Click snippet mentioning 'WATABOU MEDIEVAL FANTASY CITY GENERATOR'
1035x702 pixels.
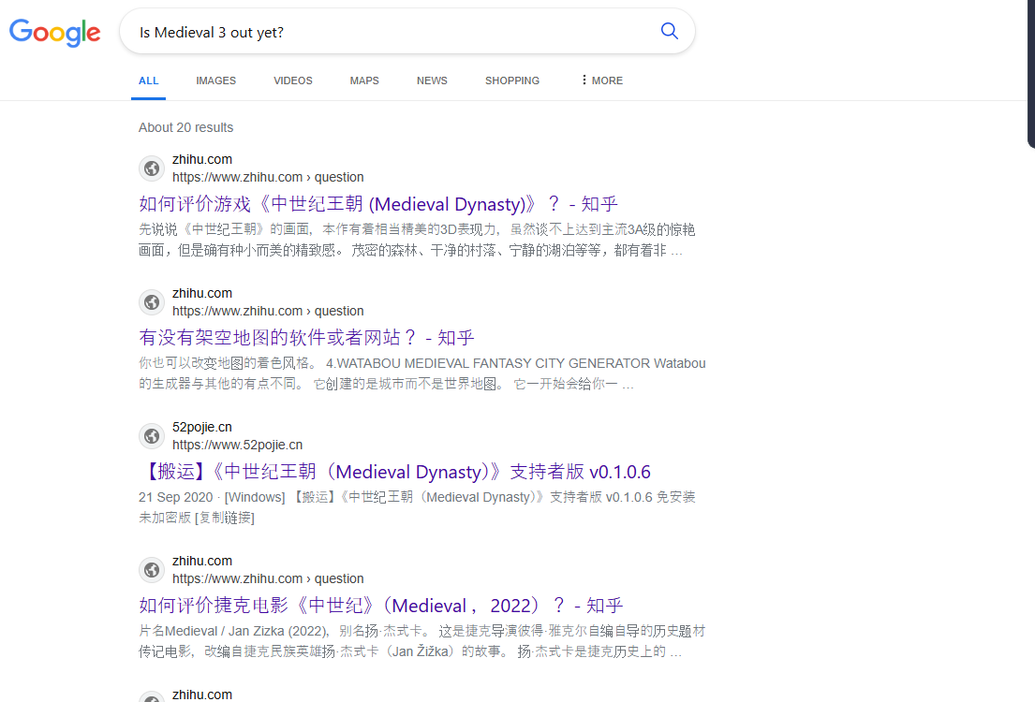click(x=422, y=373)
